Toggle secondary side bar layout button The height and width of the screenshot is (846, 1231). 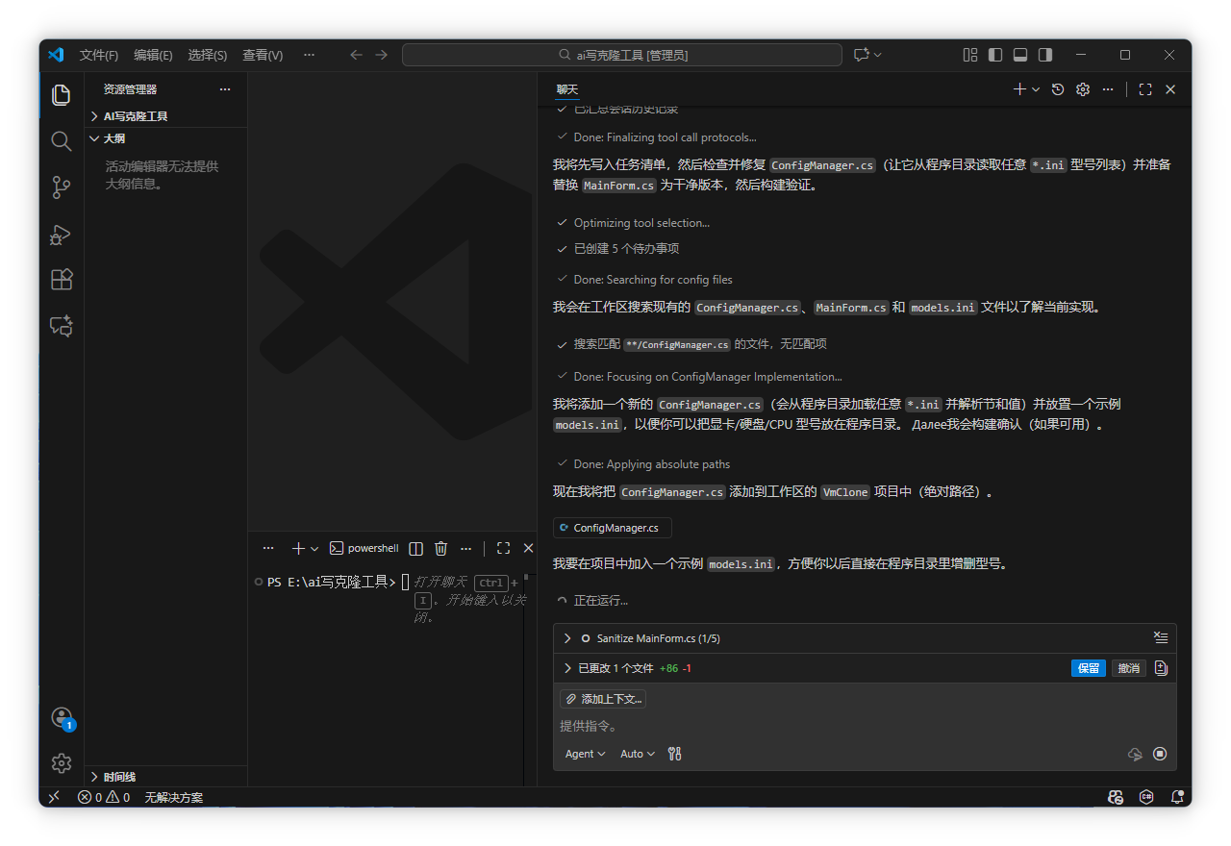pos(1045,55)
